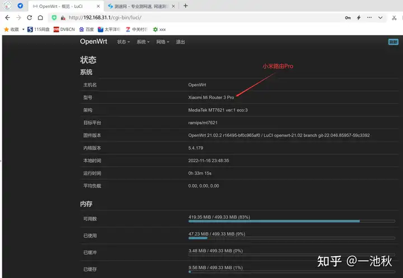The width and height of the screenshot is (403, 278).
Task: Click the forward navigation arrow
Action: 18,17
